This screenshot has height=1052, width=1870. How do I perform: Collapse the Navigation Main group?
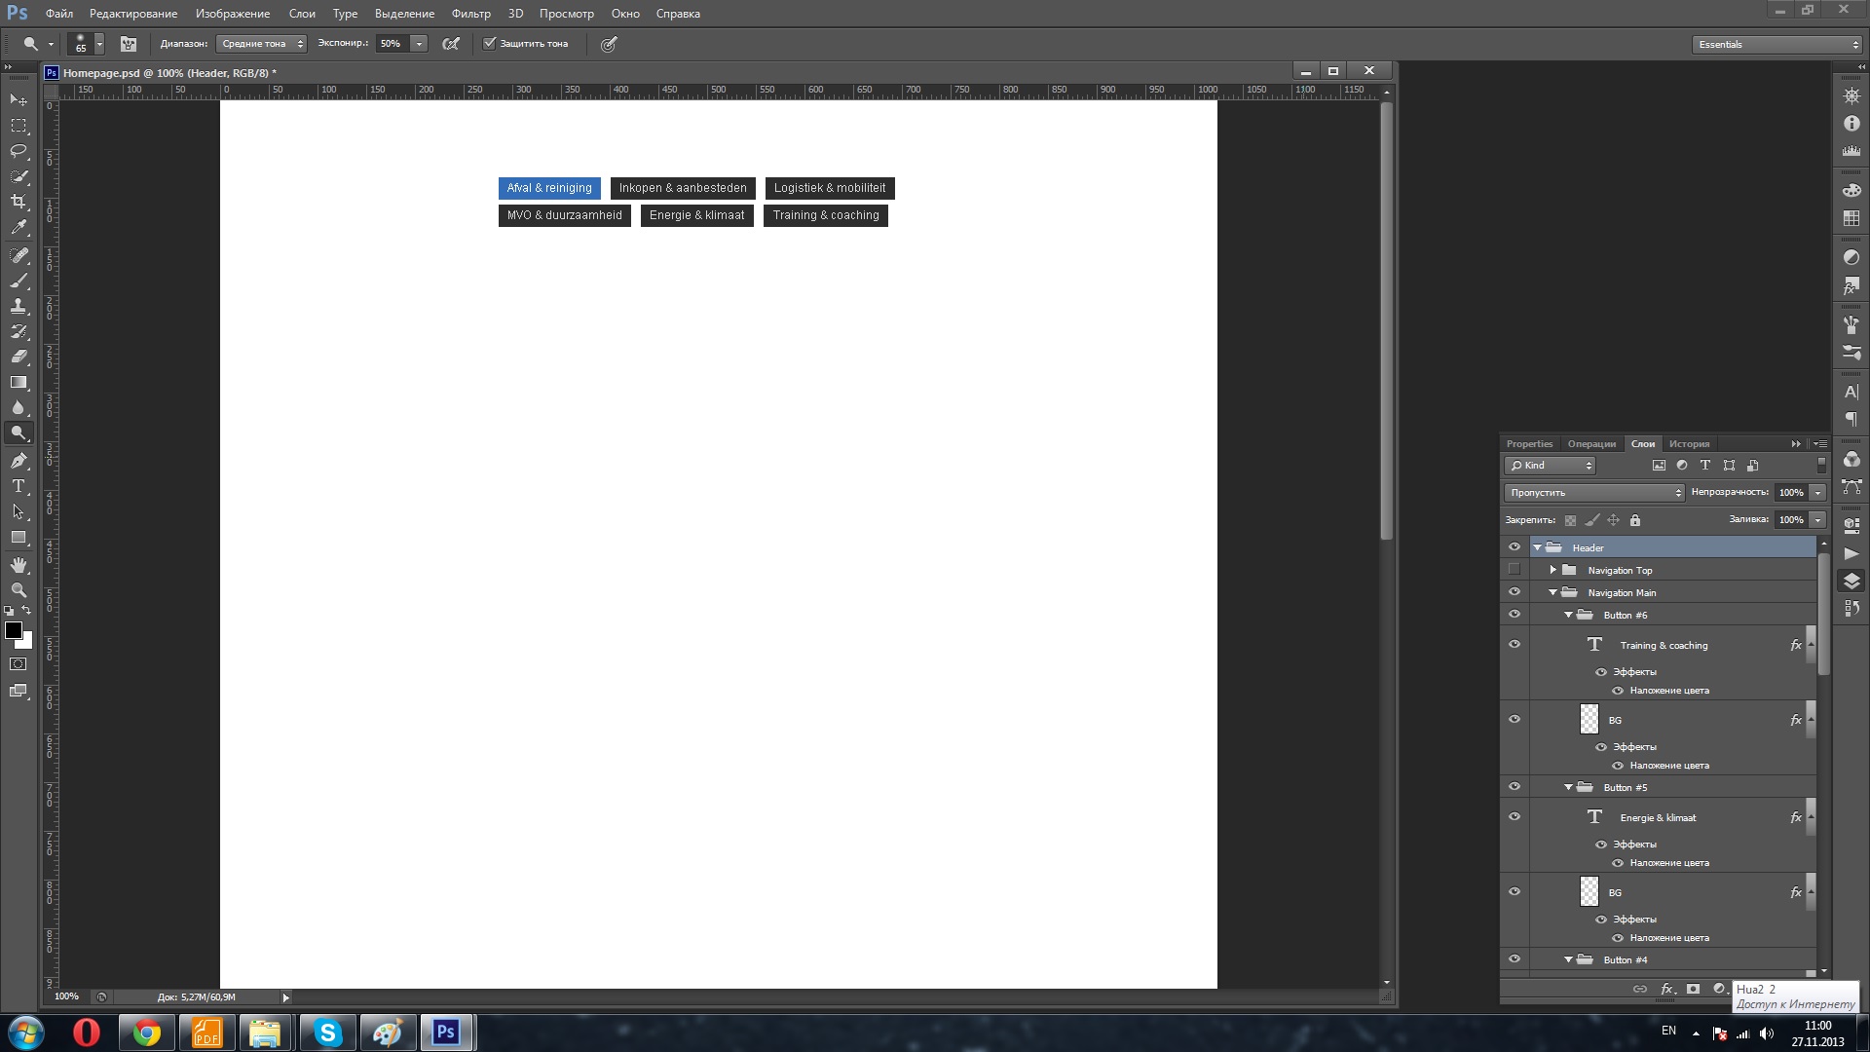coord(1552,592)
